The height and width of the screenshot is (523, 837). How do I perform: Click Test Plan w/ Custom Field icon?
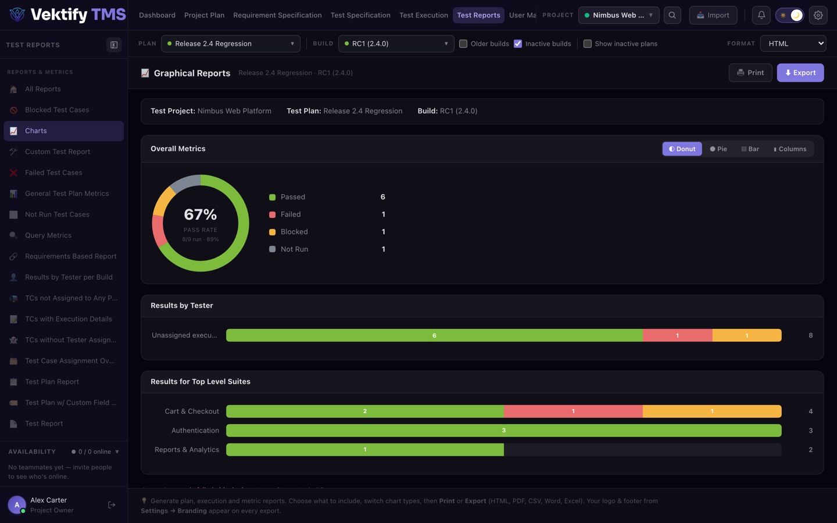point(13,403)
